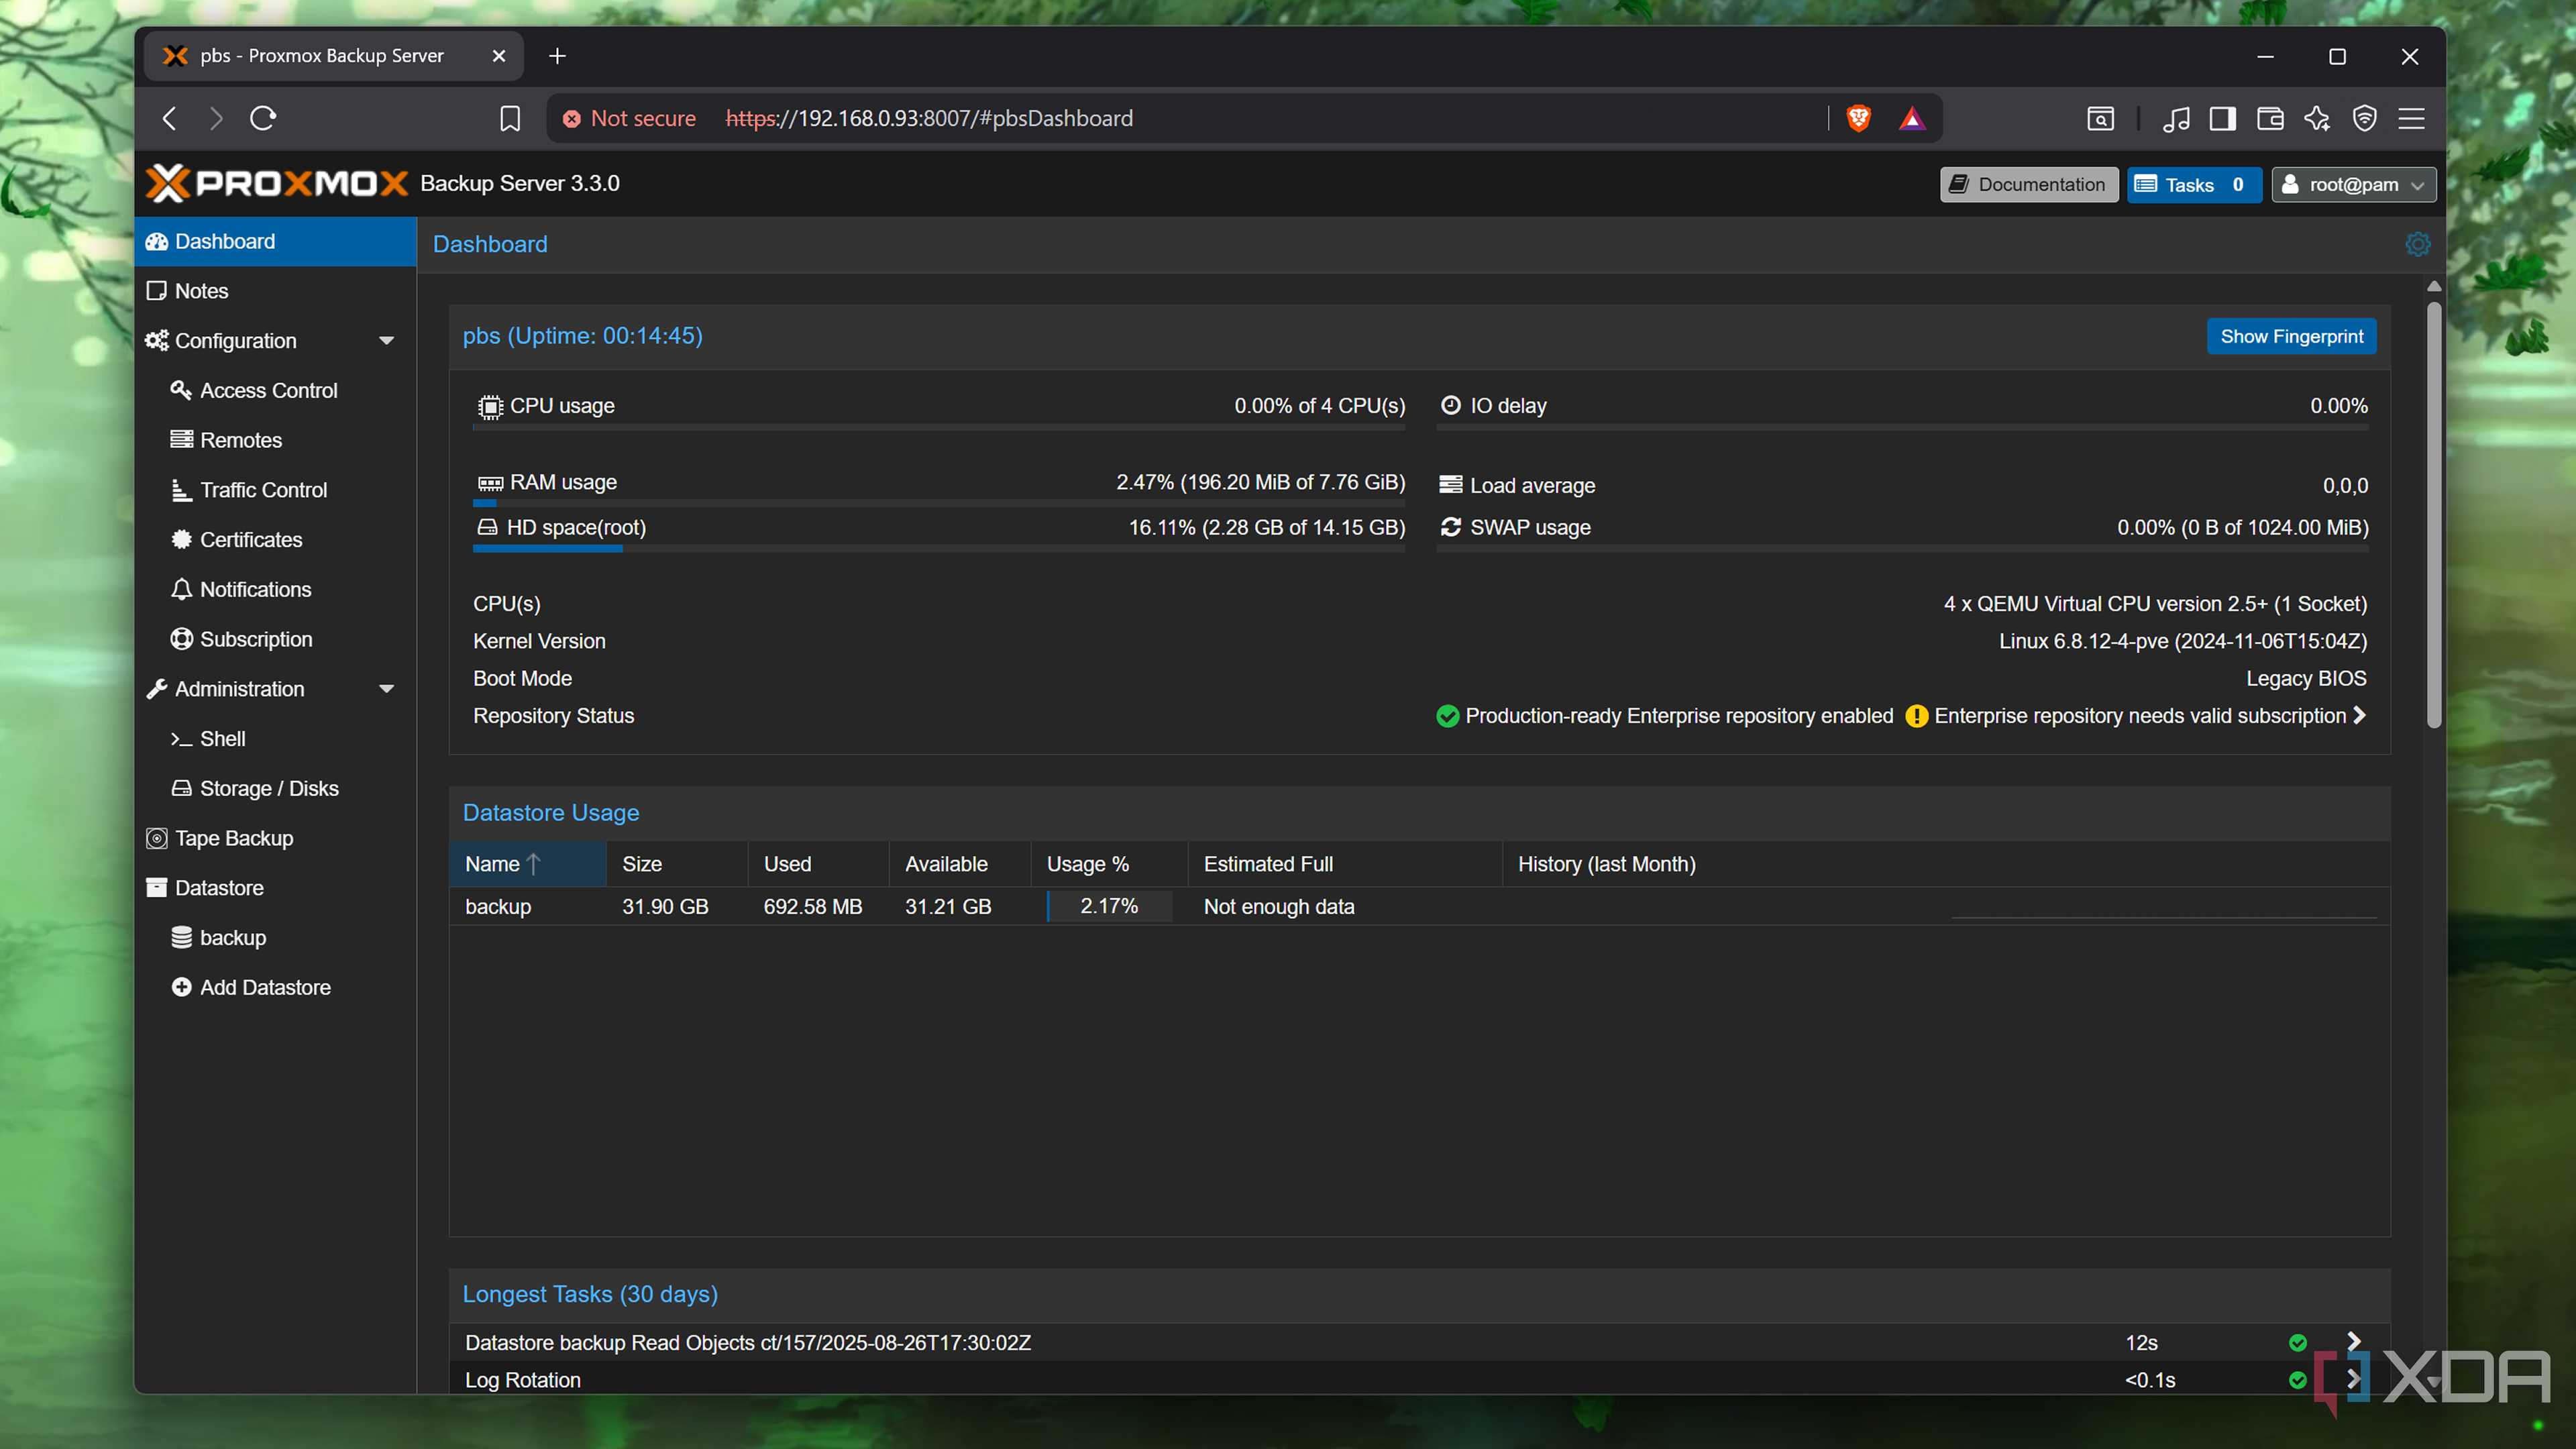The image size is (2576, 1449).
Task: Open Brave Wallet icon
Action: coord(2270,118)
